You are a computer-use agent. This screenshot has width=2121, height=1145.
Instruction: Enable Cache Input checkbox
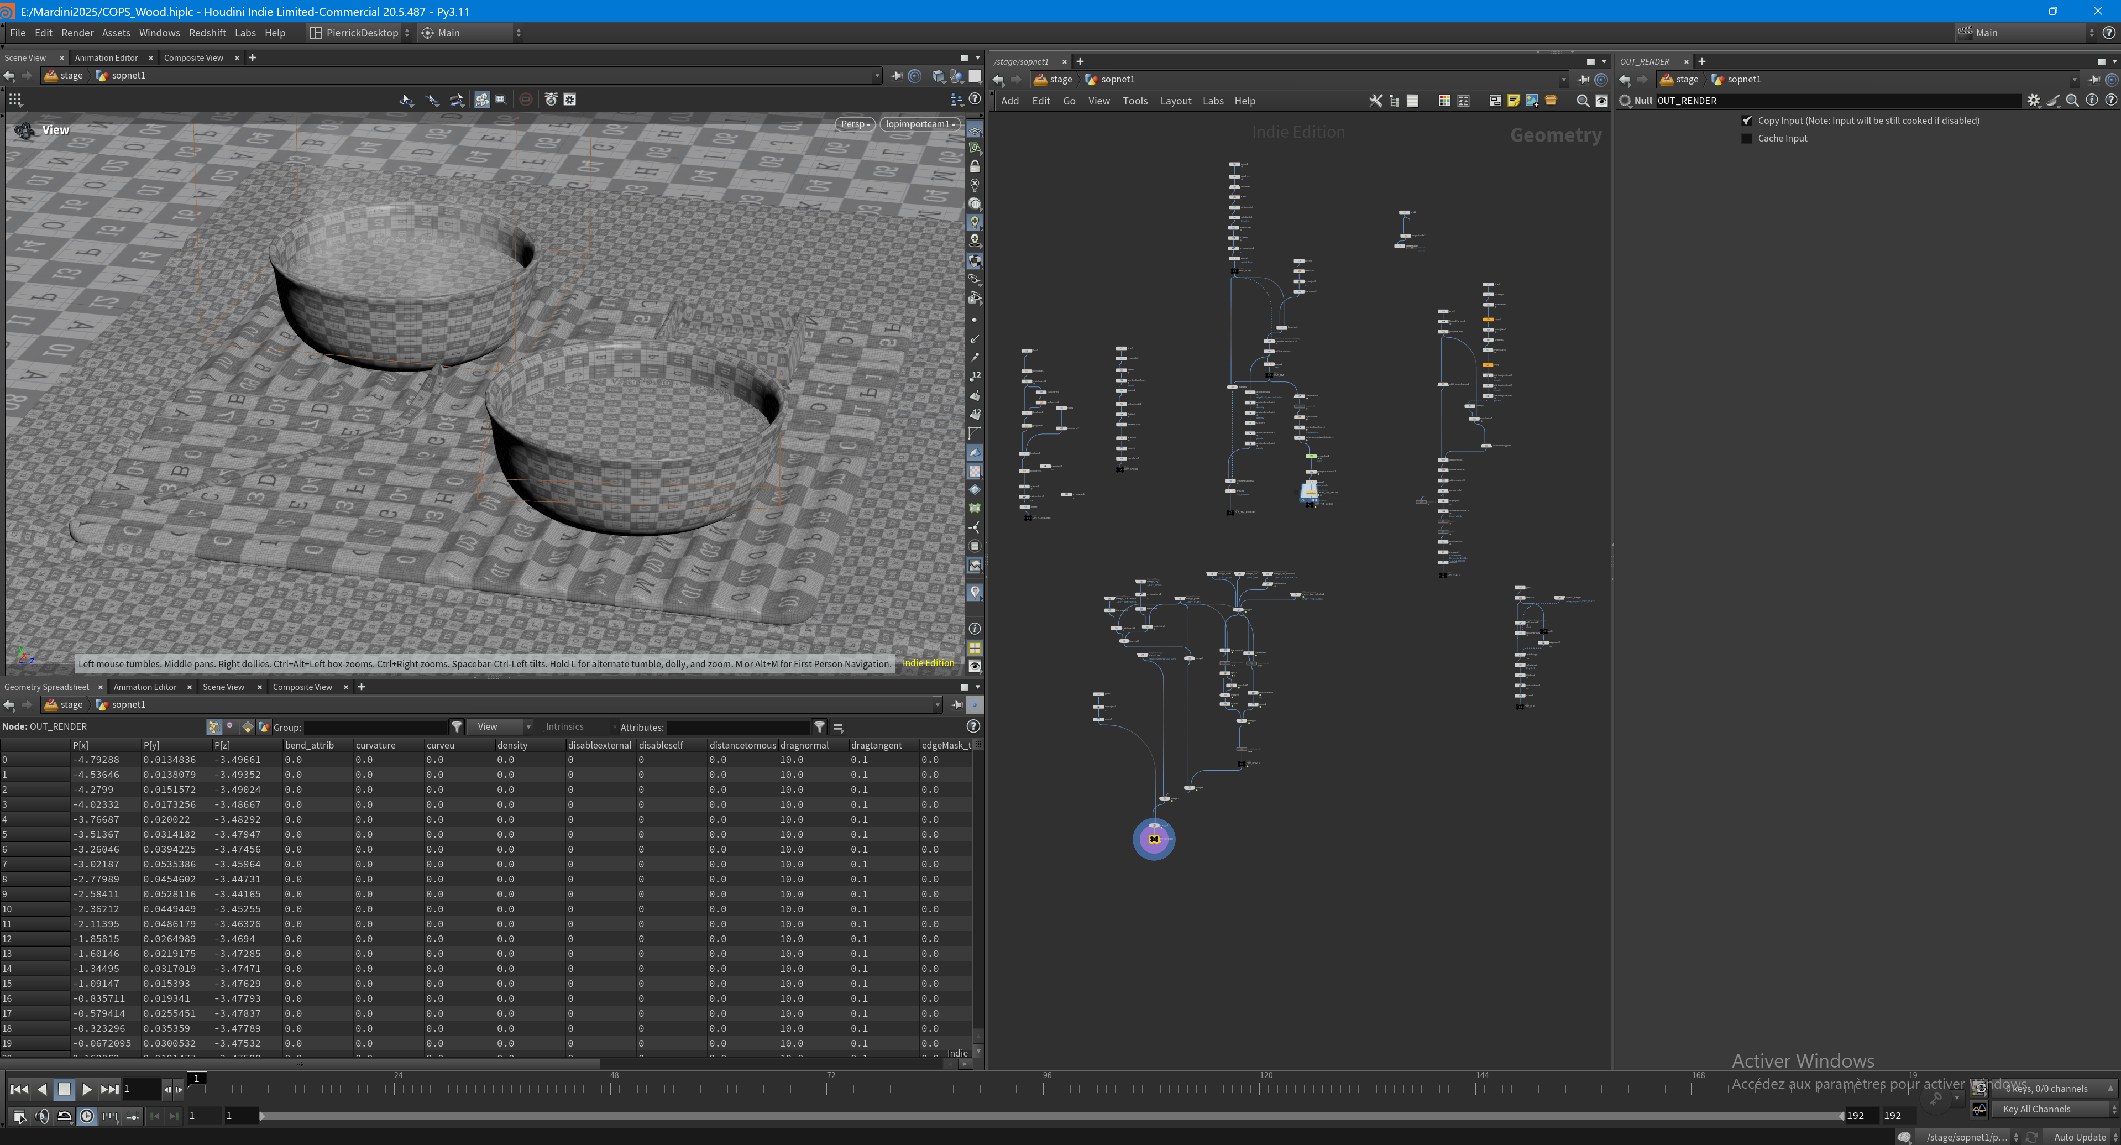[x=1747, y=138]
